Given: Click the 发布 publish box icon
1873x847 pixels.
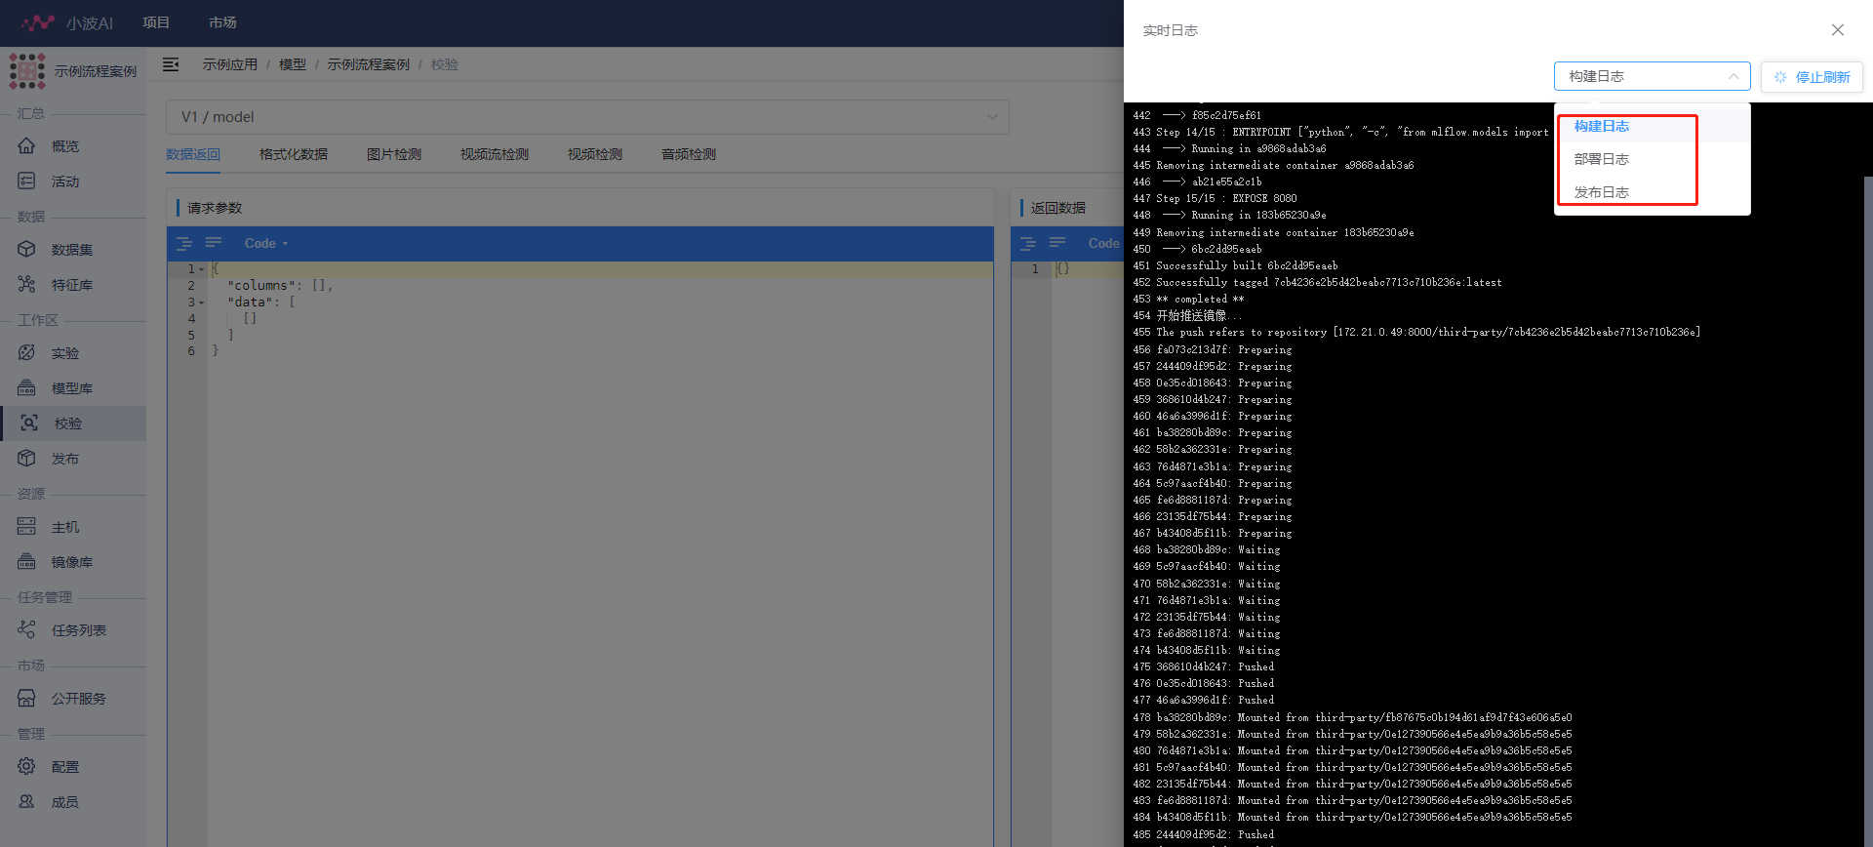Looking at the screenshot, I should (x=26, y=458).
